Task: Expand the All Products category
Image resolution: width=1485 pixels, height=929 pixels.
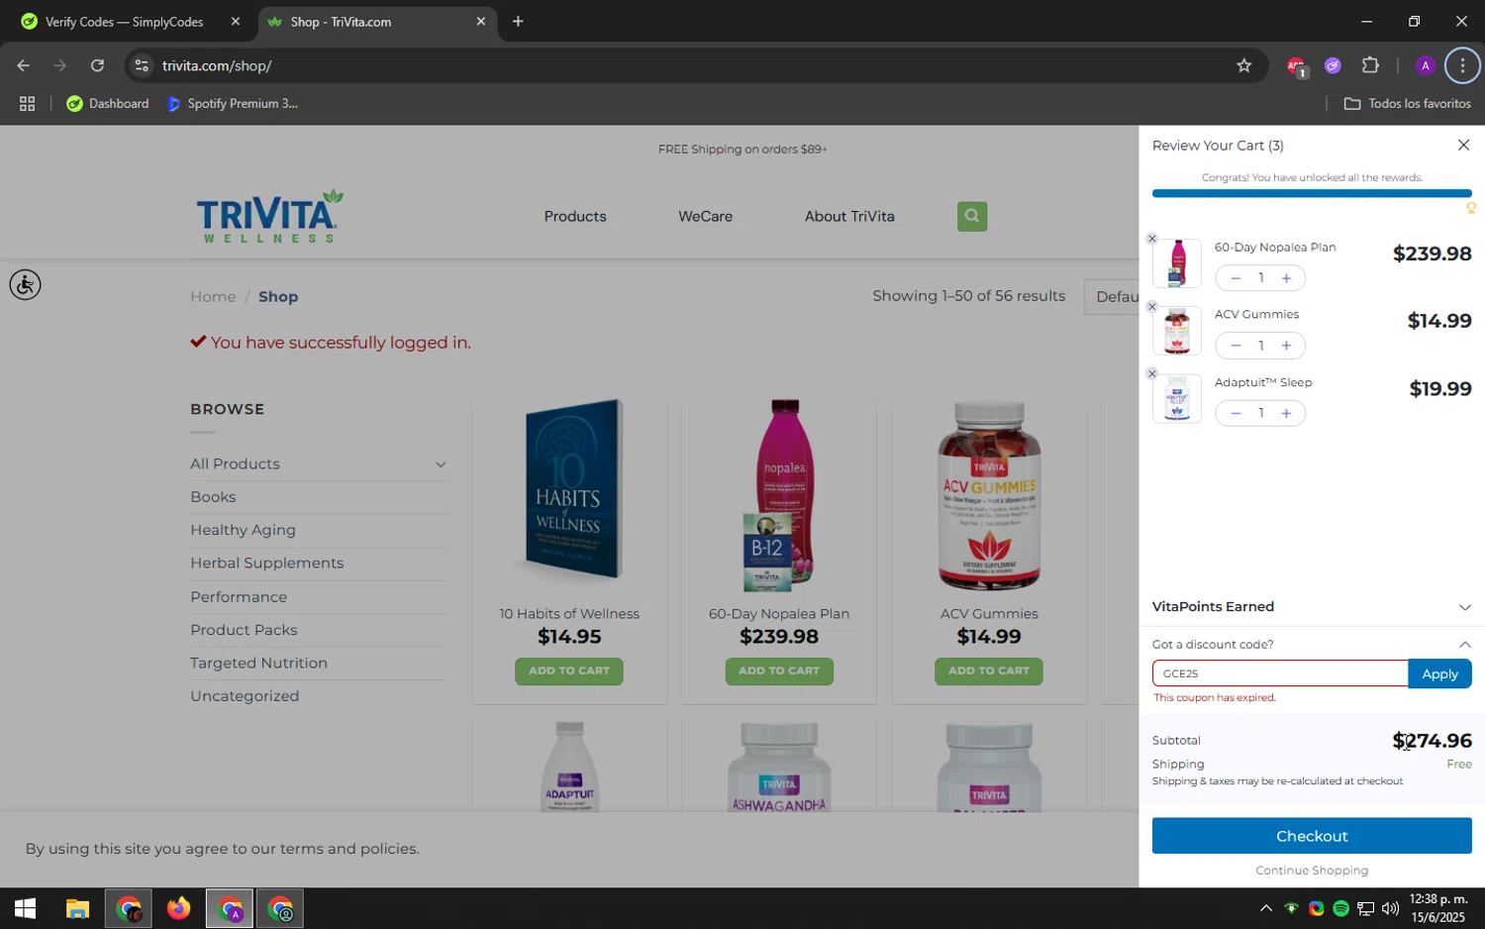Action: pos(441,464)
